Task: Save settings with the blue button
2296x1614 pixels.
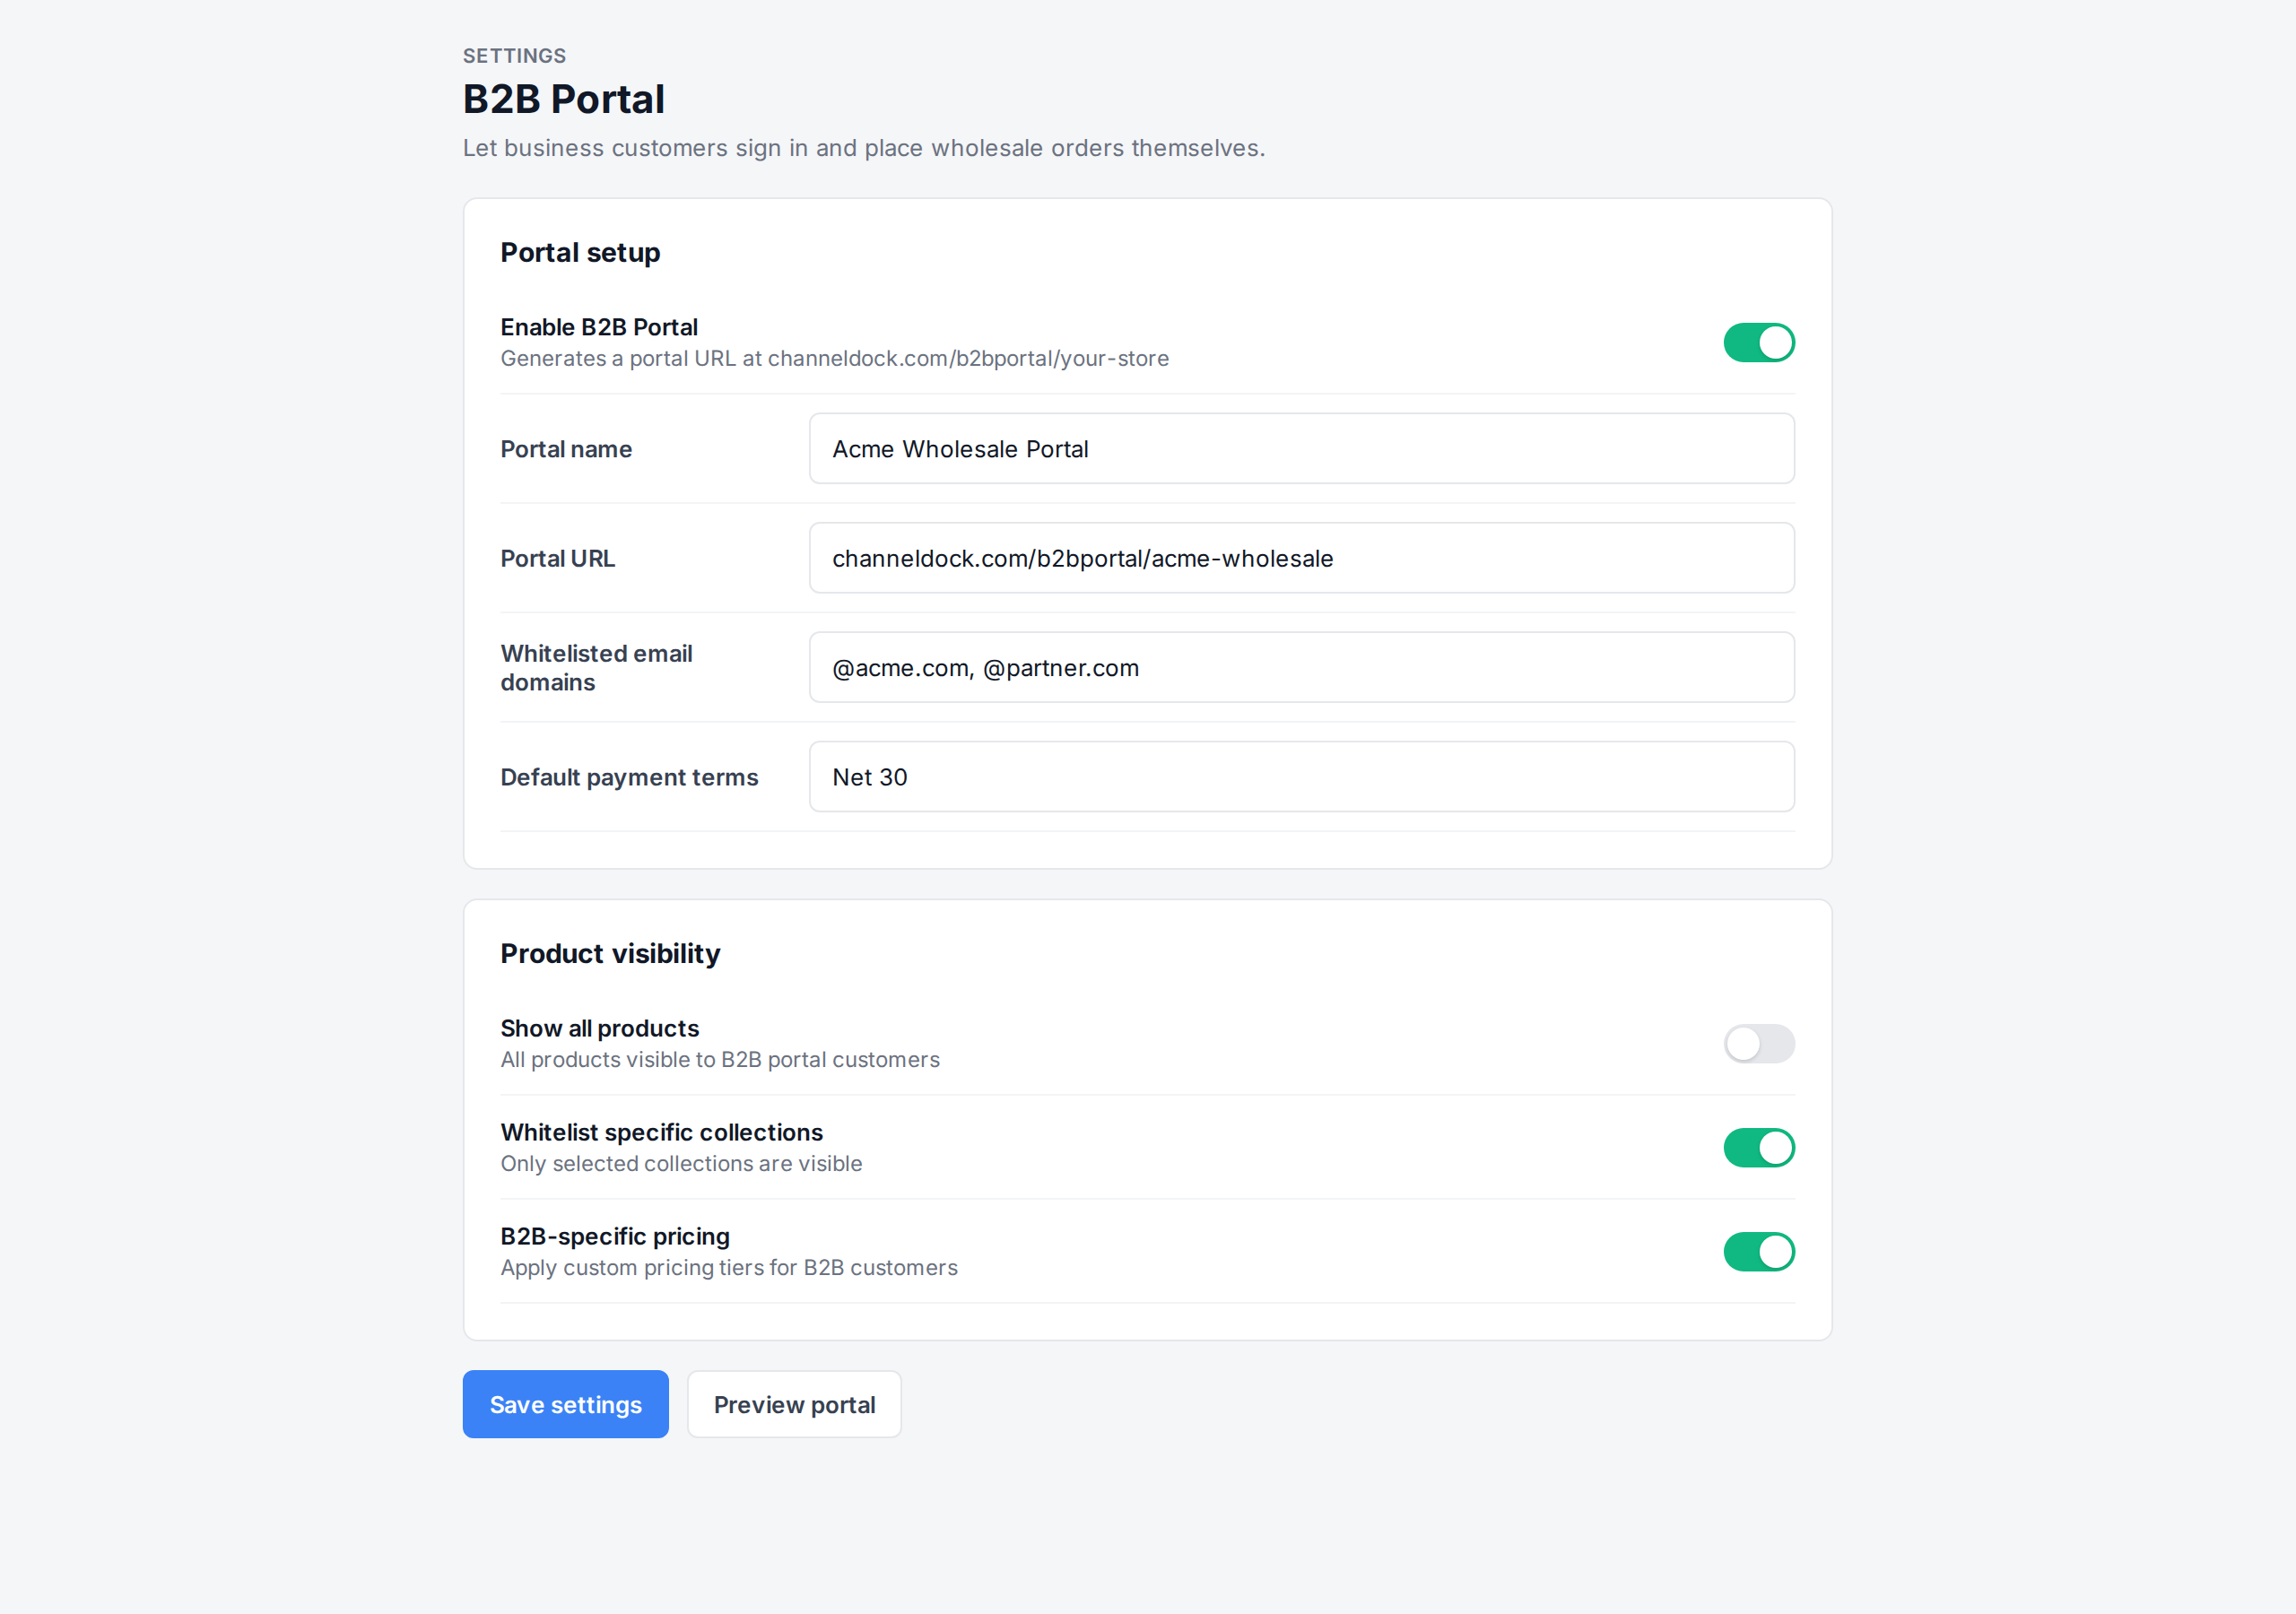Action: tap(565, 1405)
